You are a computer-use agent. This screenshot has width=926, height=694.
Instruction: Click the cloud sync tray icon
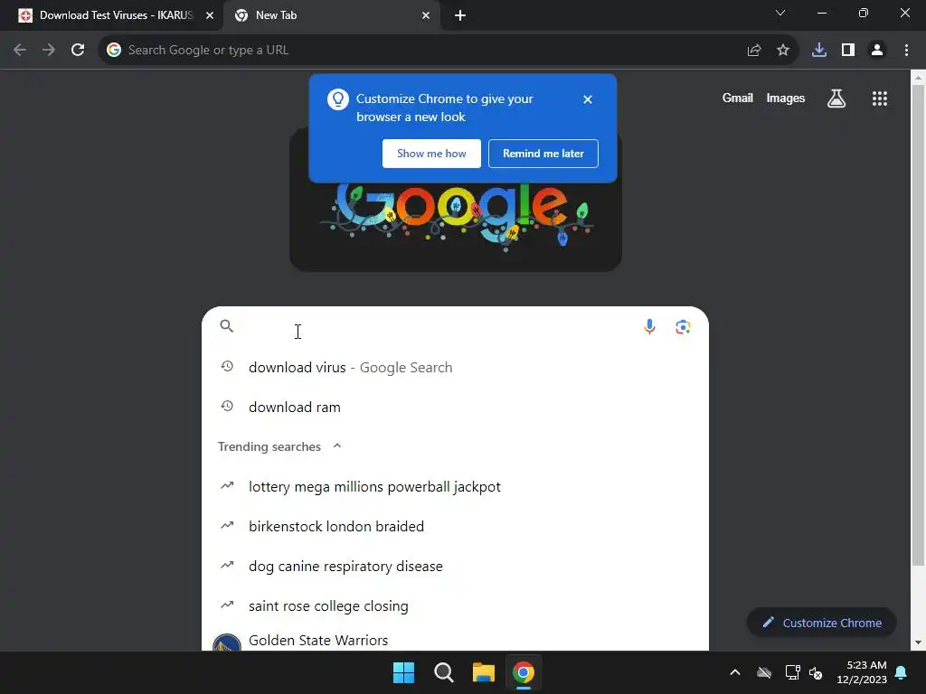click(x=764, y=672)
